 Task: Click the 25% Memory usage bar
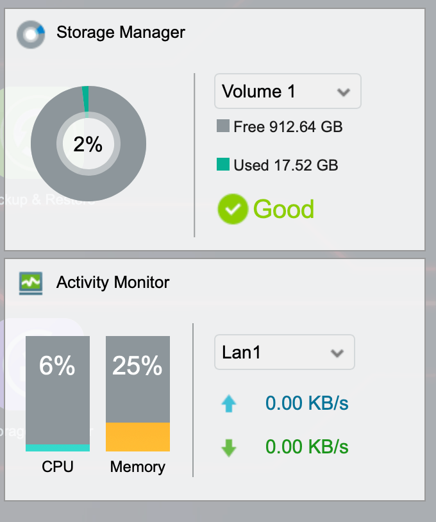point(138,394)
